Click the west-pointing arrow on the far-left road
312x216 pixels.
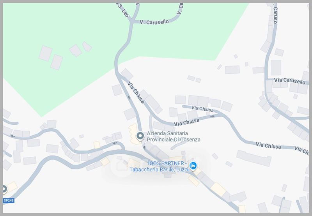tap(13, 136)
